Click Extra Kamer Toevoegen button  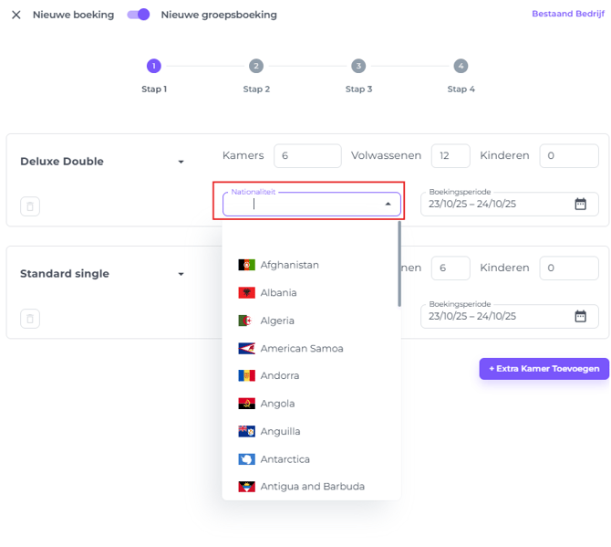click(544, 369)
